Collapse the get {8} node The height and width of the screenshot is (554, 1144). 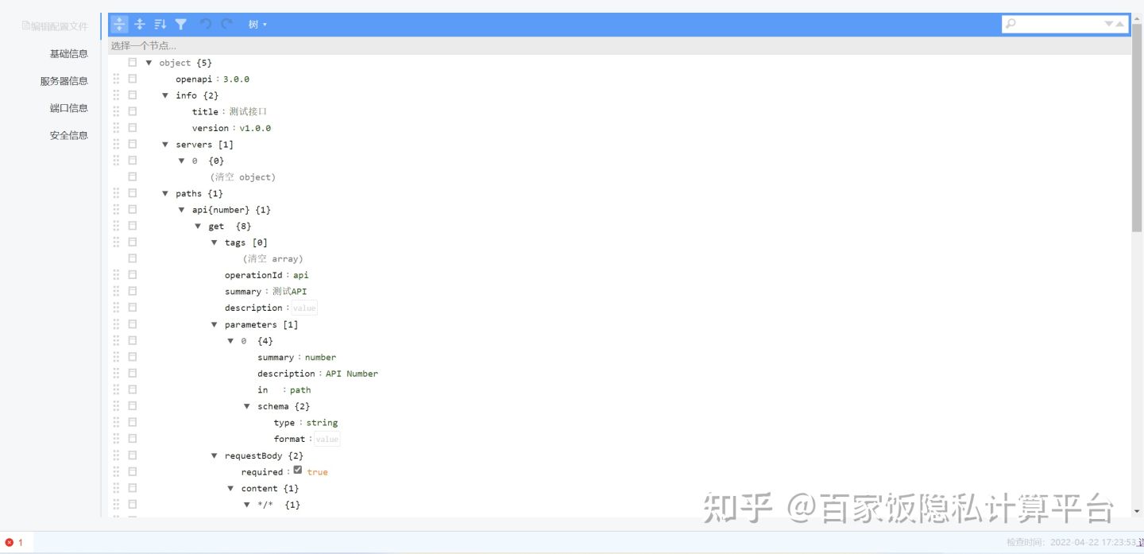tap(199, 226)
